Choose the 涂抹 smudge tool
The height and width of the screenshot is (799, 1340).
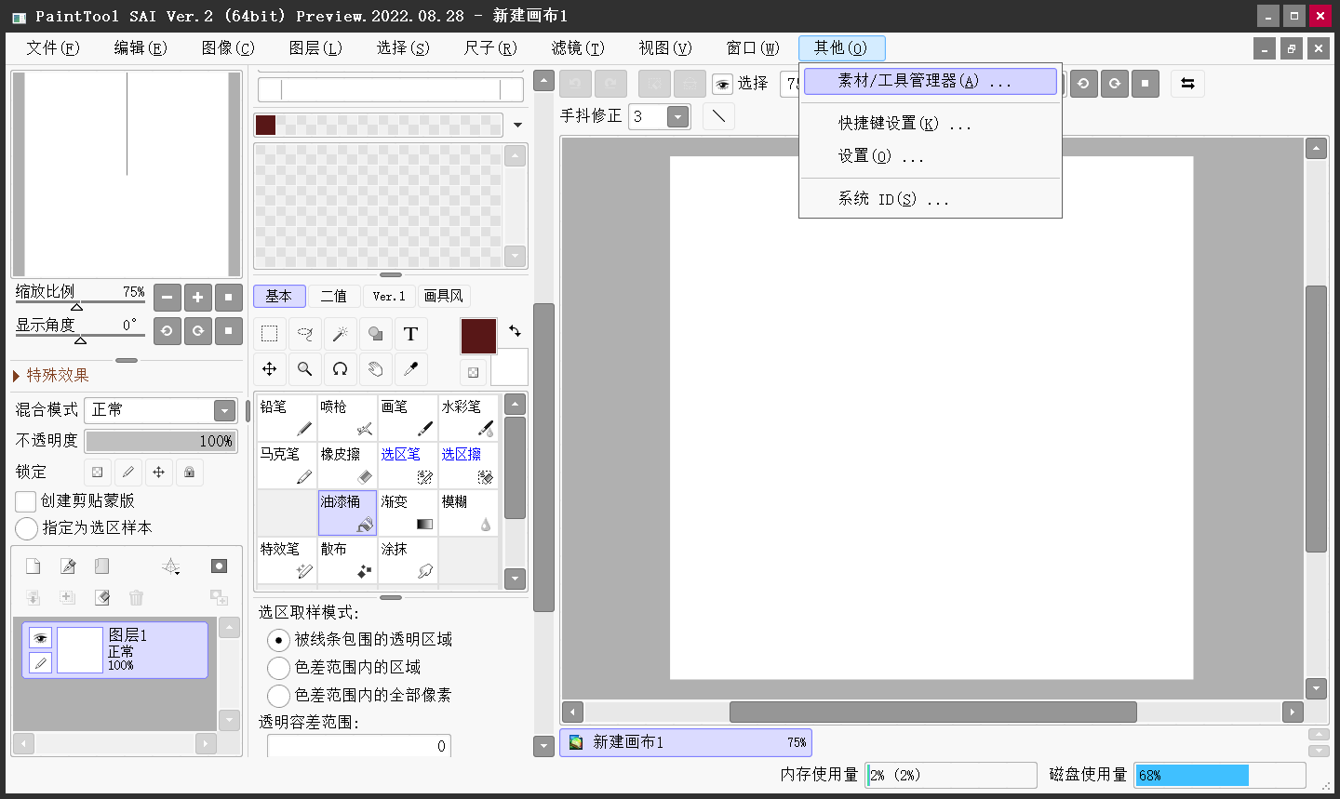[x=408, y=560]
